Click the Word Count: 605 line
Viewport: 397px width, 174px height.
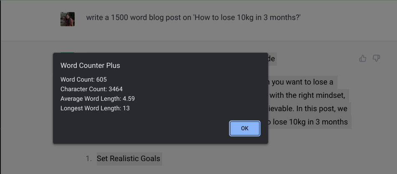[84, 80]
